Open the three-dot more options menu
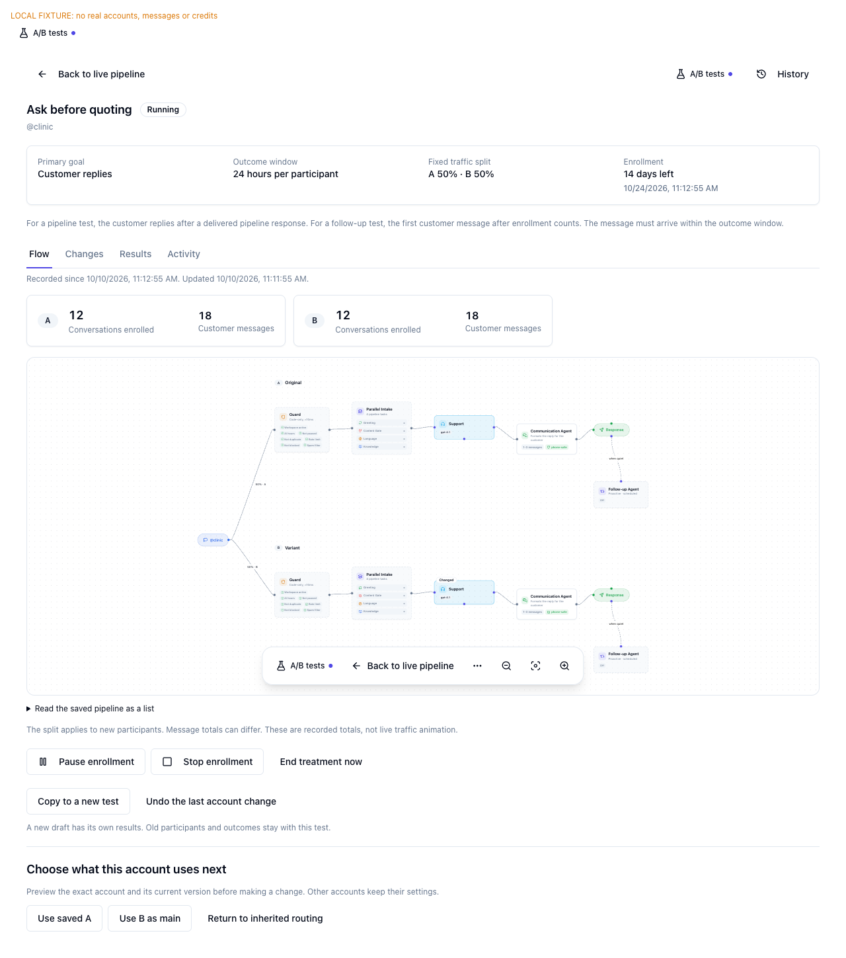The height and width of the screenshot is (958, 846). coord(477,666)
